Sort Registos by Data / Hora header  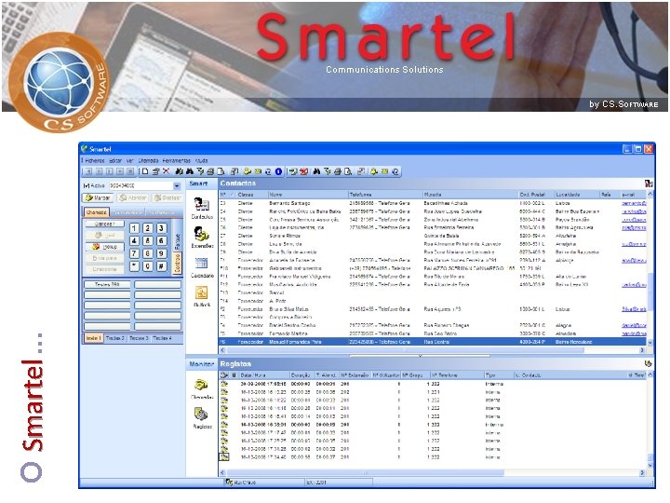click(264, 375)
